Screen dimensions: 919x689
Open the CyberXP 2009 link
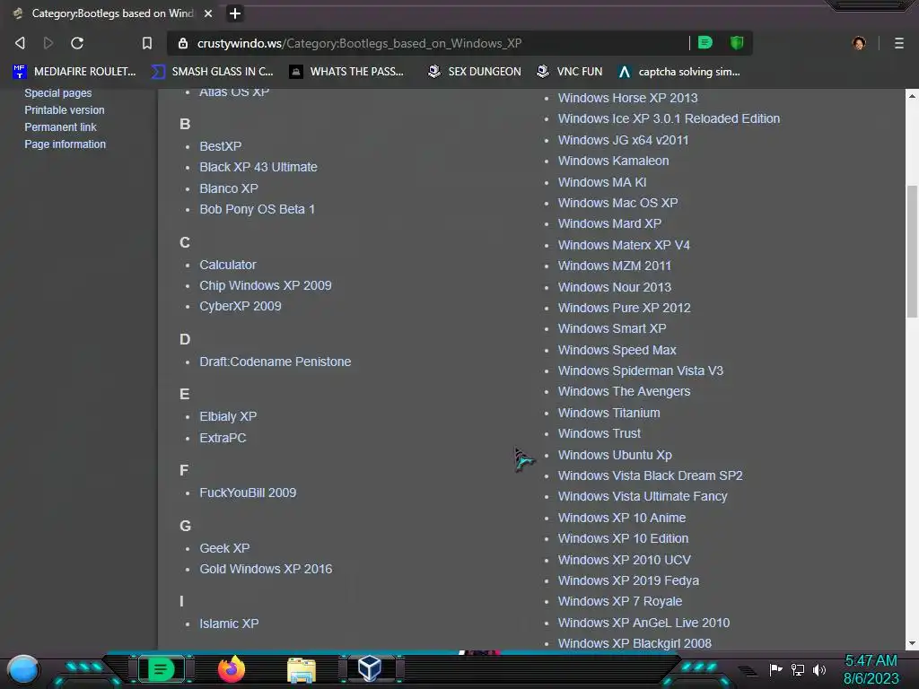click(x=241, y=306)
